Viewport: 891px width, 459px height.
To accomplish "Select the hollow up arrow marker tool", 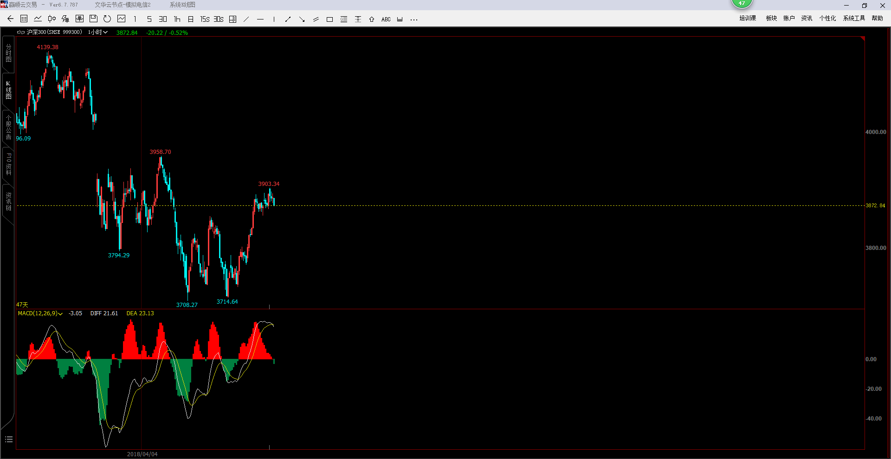I will tap(372, 19).
